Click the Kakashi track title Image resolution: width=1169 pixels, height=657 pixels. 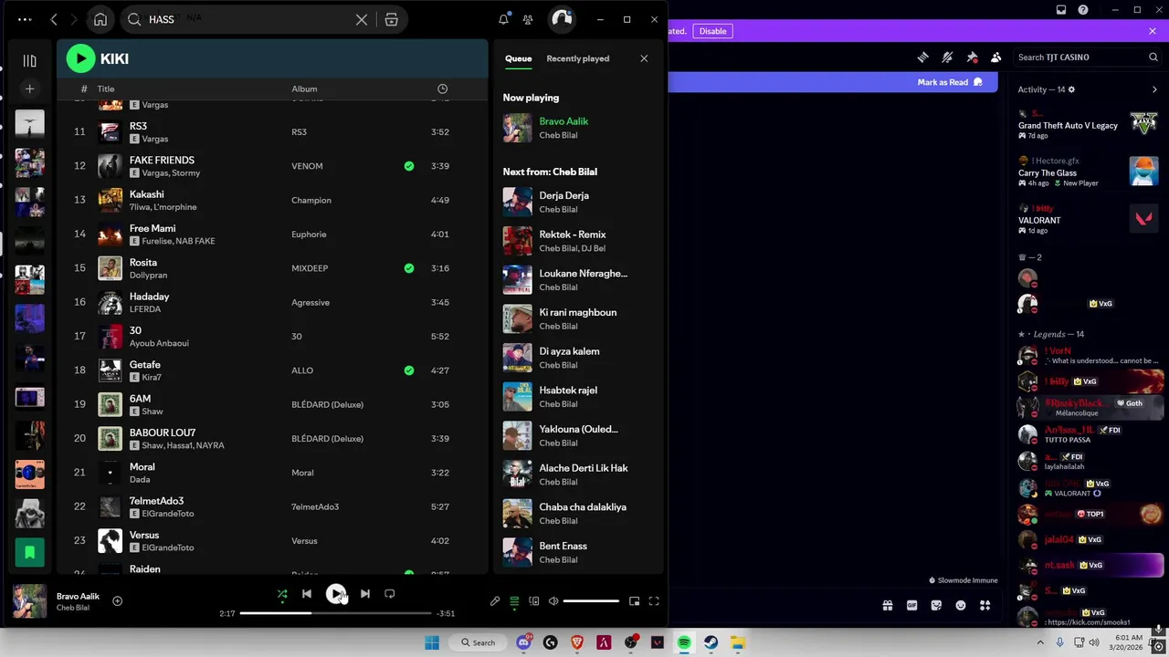147,194
